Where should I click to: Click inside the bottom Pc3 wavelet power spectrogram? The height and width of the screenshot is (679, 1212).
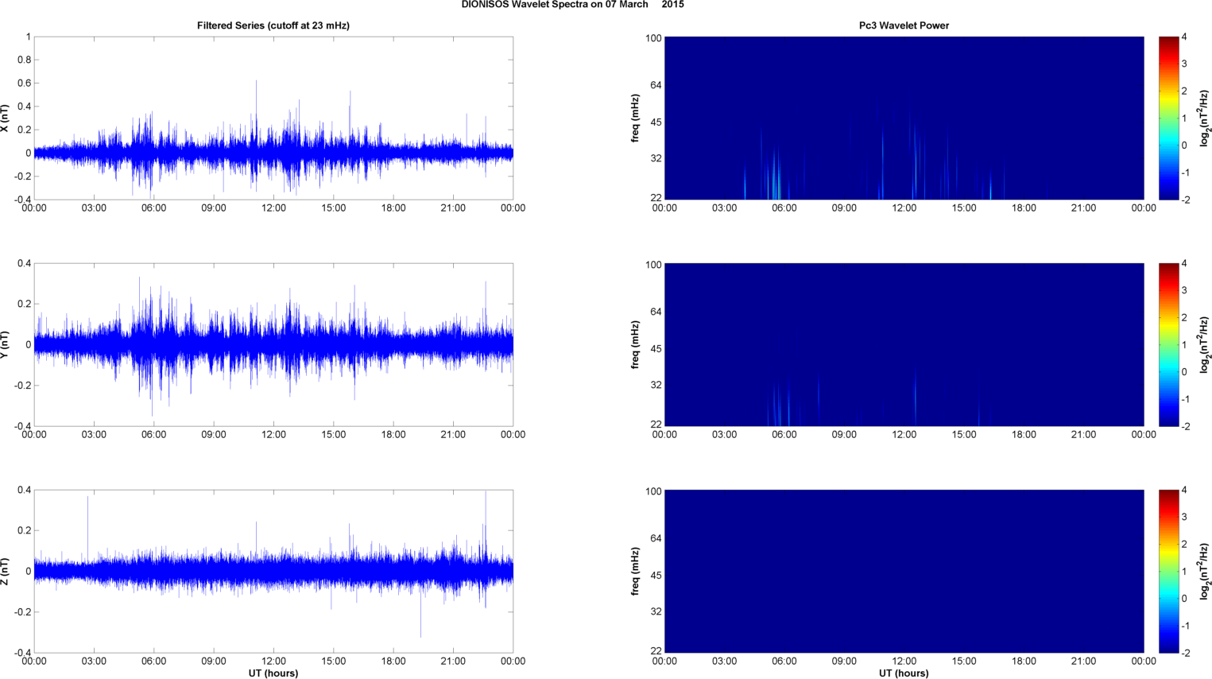pos(904,572)
